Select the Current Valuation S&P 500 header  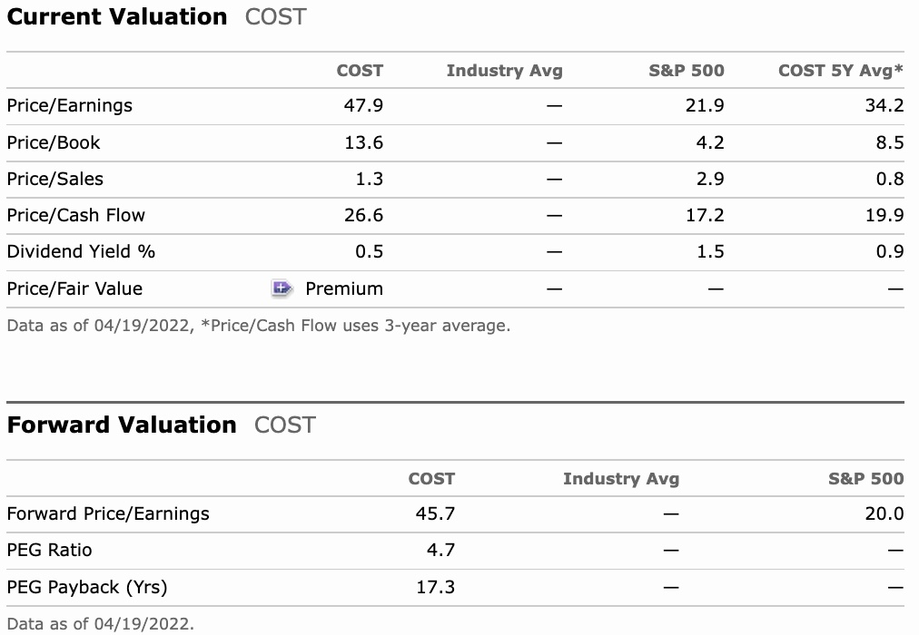coord(686,70)
